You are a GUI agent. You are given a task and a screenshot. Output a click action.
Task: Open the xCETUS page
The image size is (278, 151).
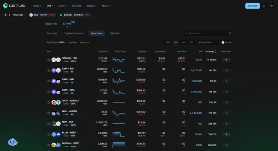(76, 6)
